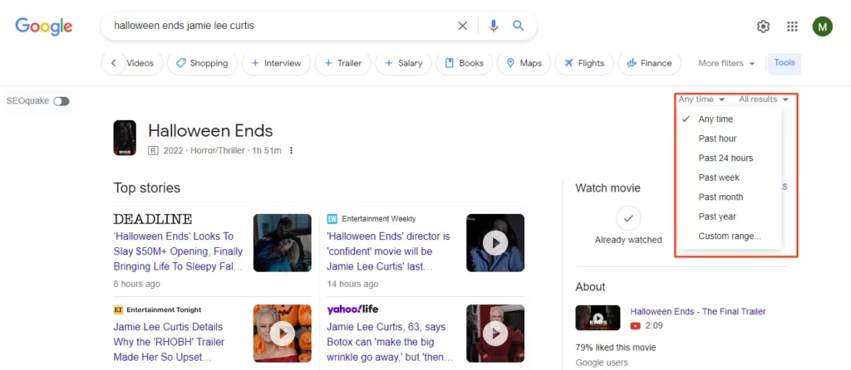Image resolution: width=851 pixels, height=370 pixels.
Task: Add Salary to the search
Action: click(403, 63)
